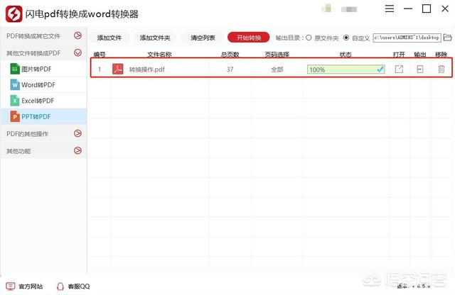Click the lightning app logo icon
The height and width of the screenshot is (295, 455).
pyautogui.click(x=14, y=13)
